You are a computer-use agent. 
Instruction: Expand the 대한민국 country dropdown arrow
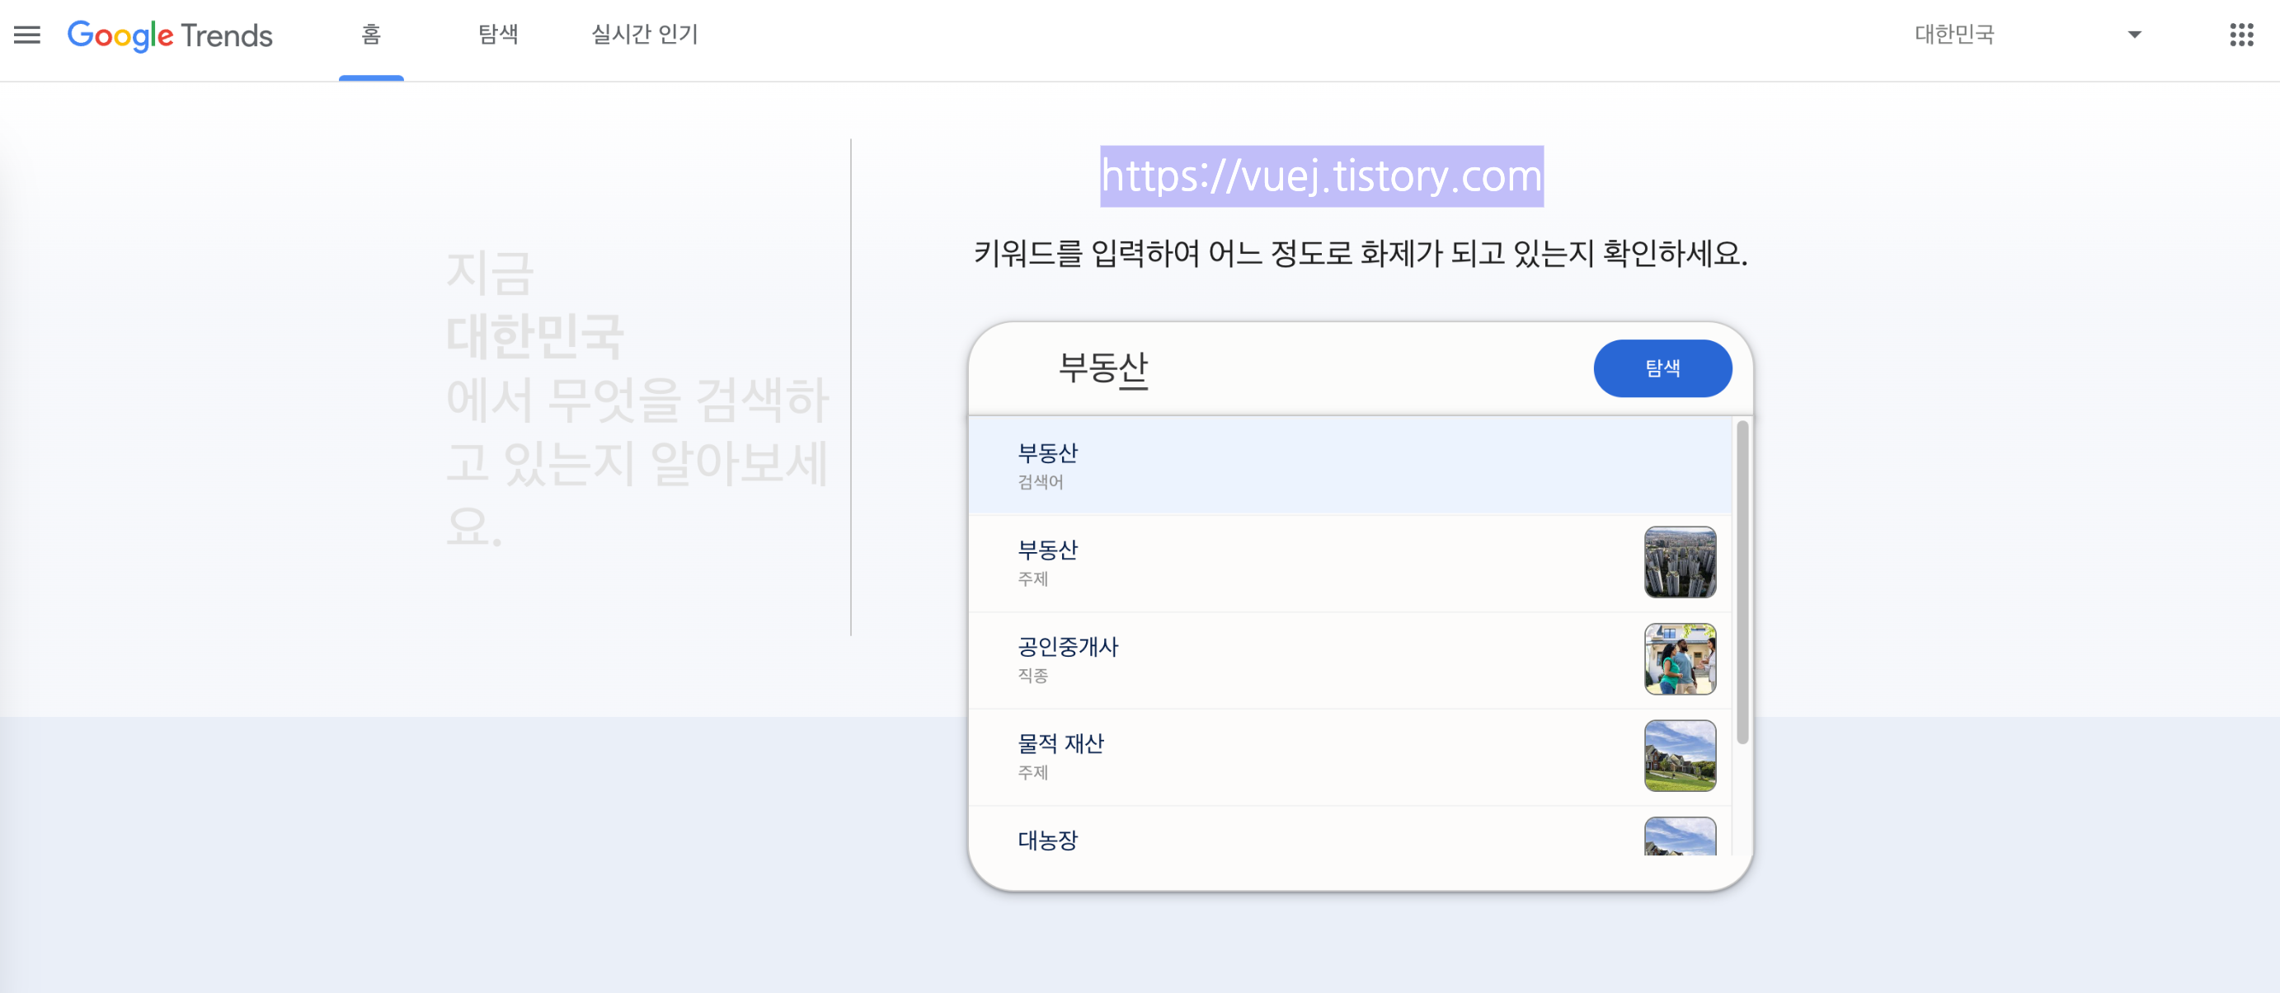(2134, 35)
